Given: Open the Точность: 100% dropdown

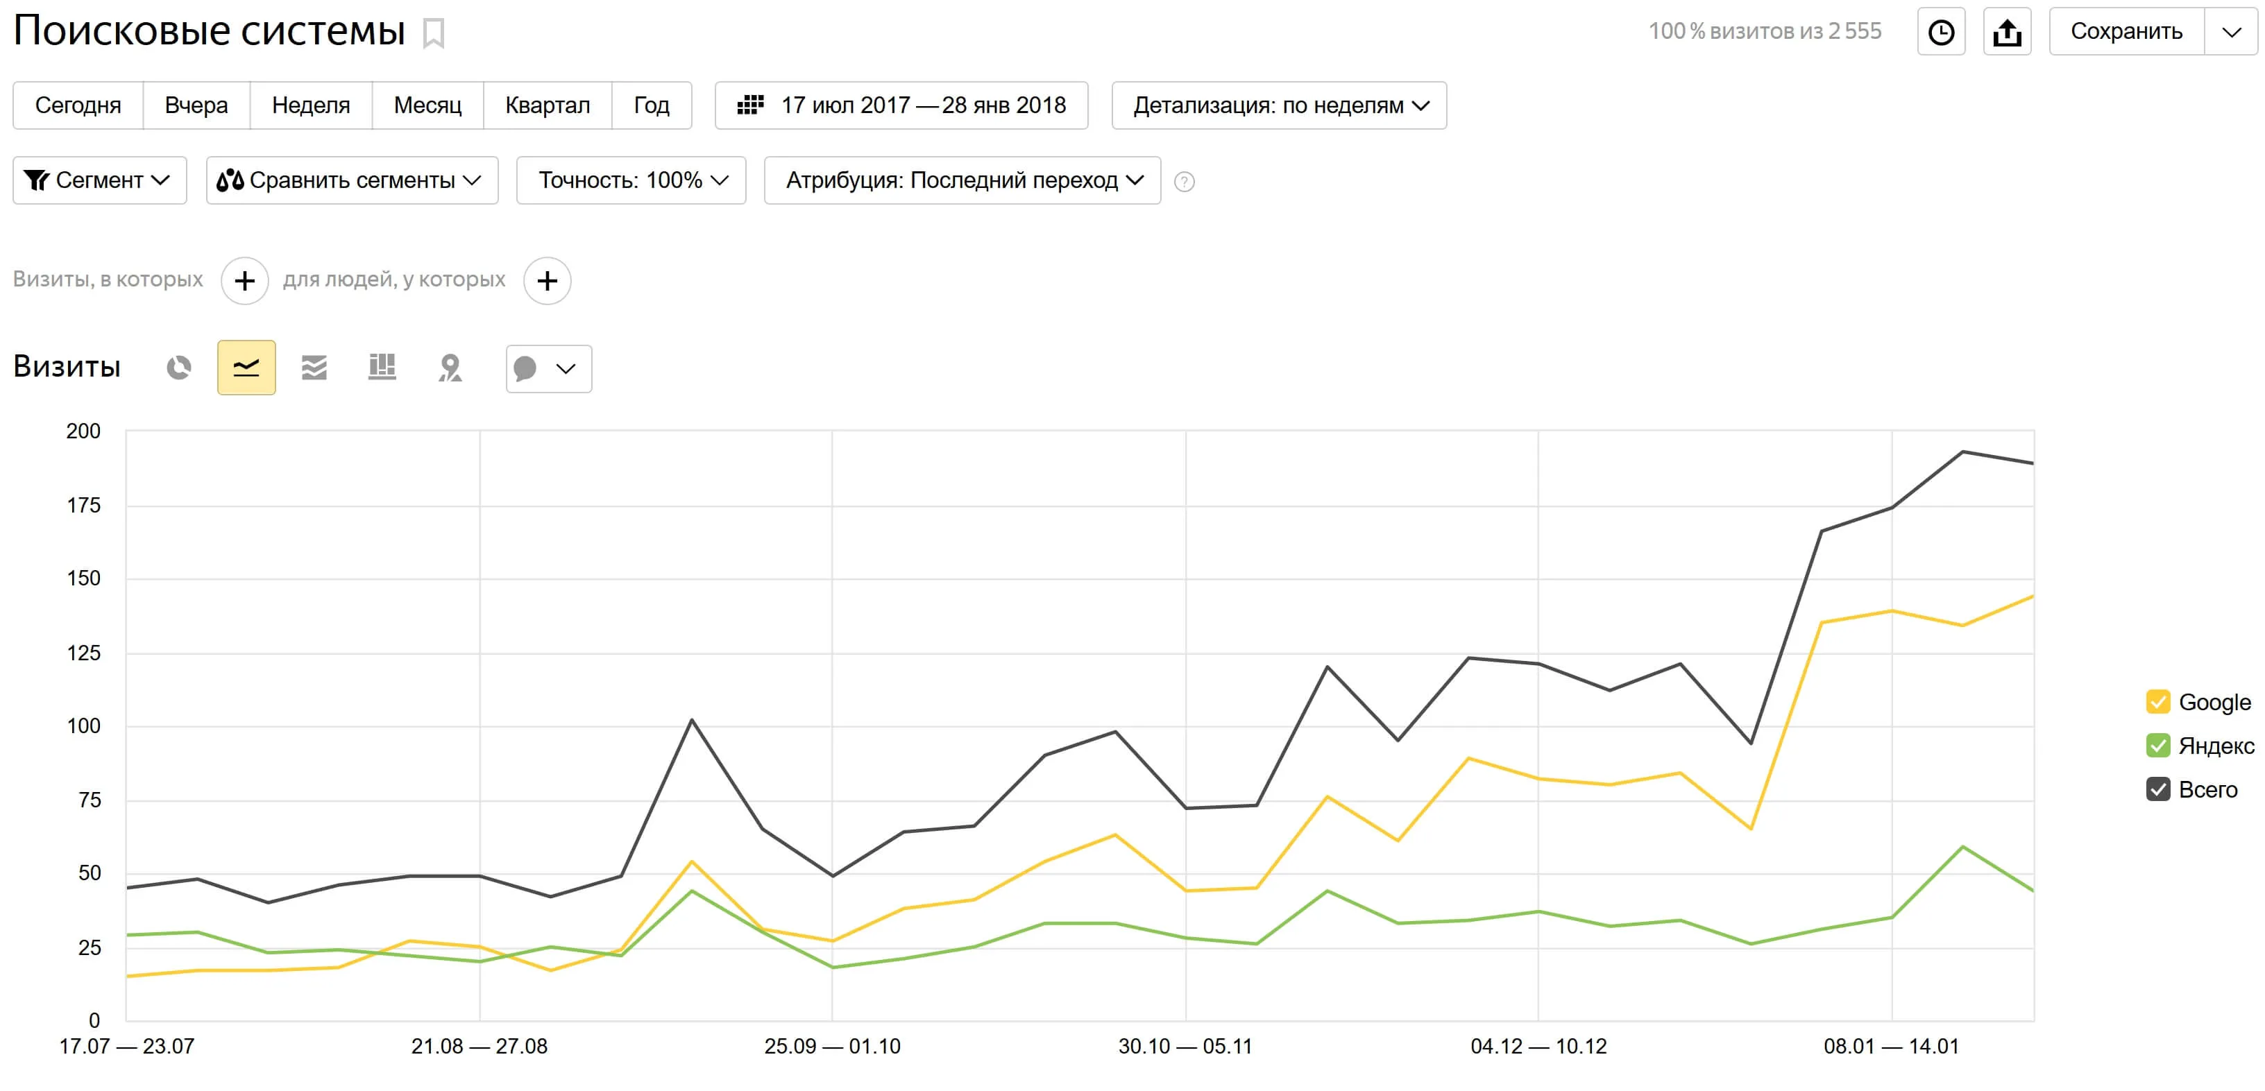Looking at the screenshot, I should (630, 181).
